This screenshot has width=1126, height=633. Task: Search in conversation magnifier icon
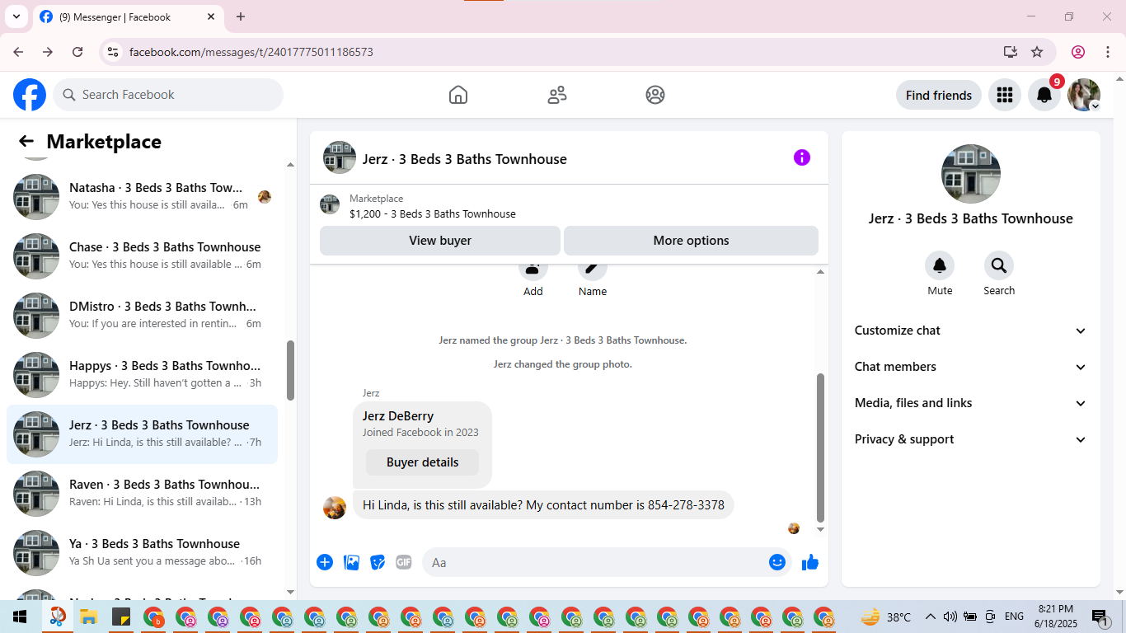click(999, 265)
